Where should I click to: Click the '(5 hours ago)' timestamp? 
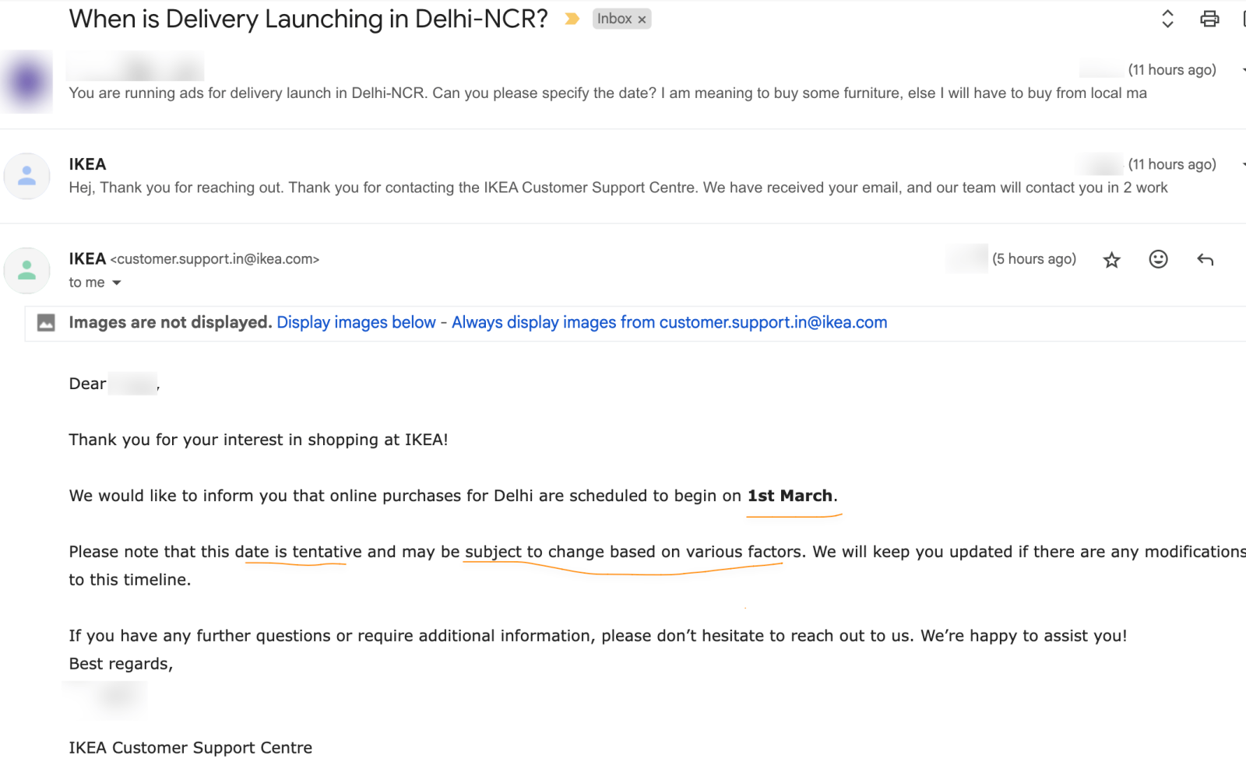(x=1034, y=259)
